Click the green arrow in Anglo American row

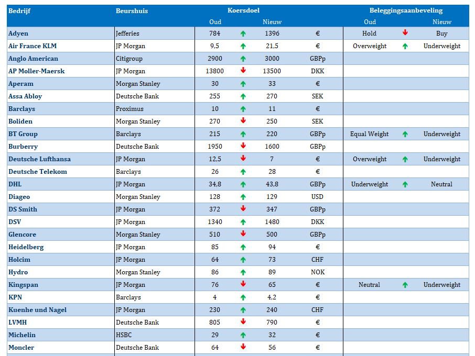tap(243, 59)
